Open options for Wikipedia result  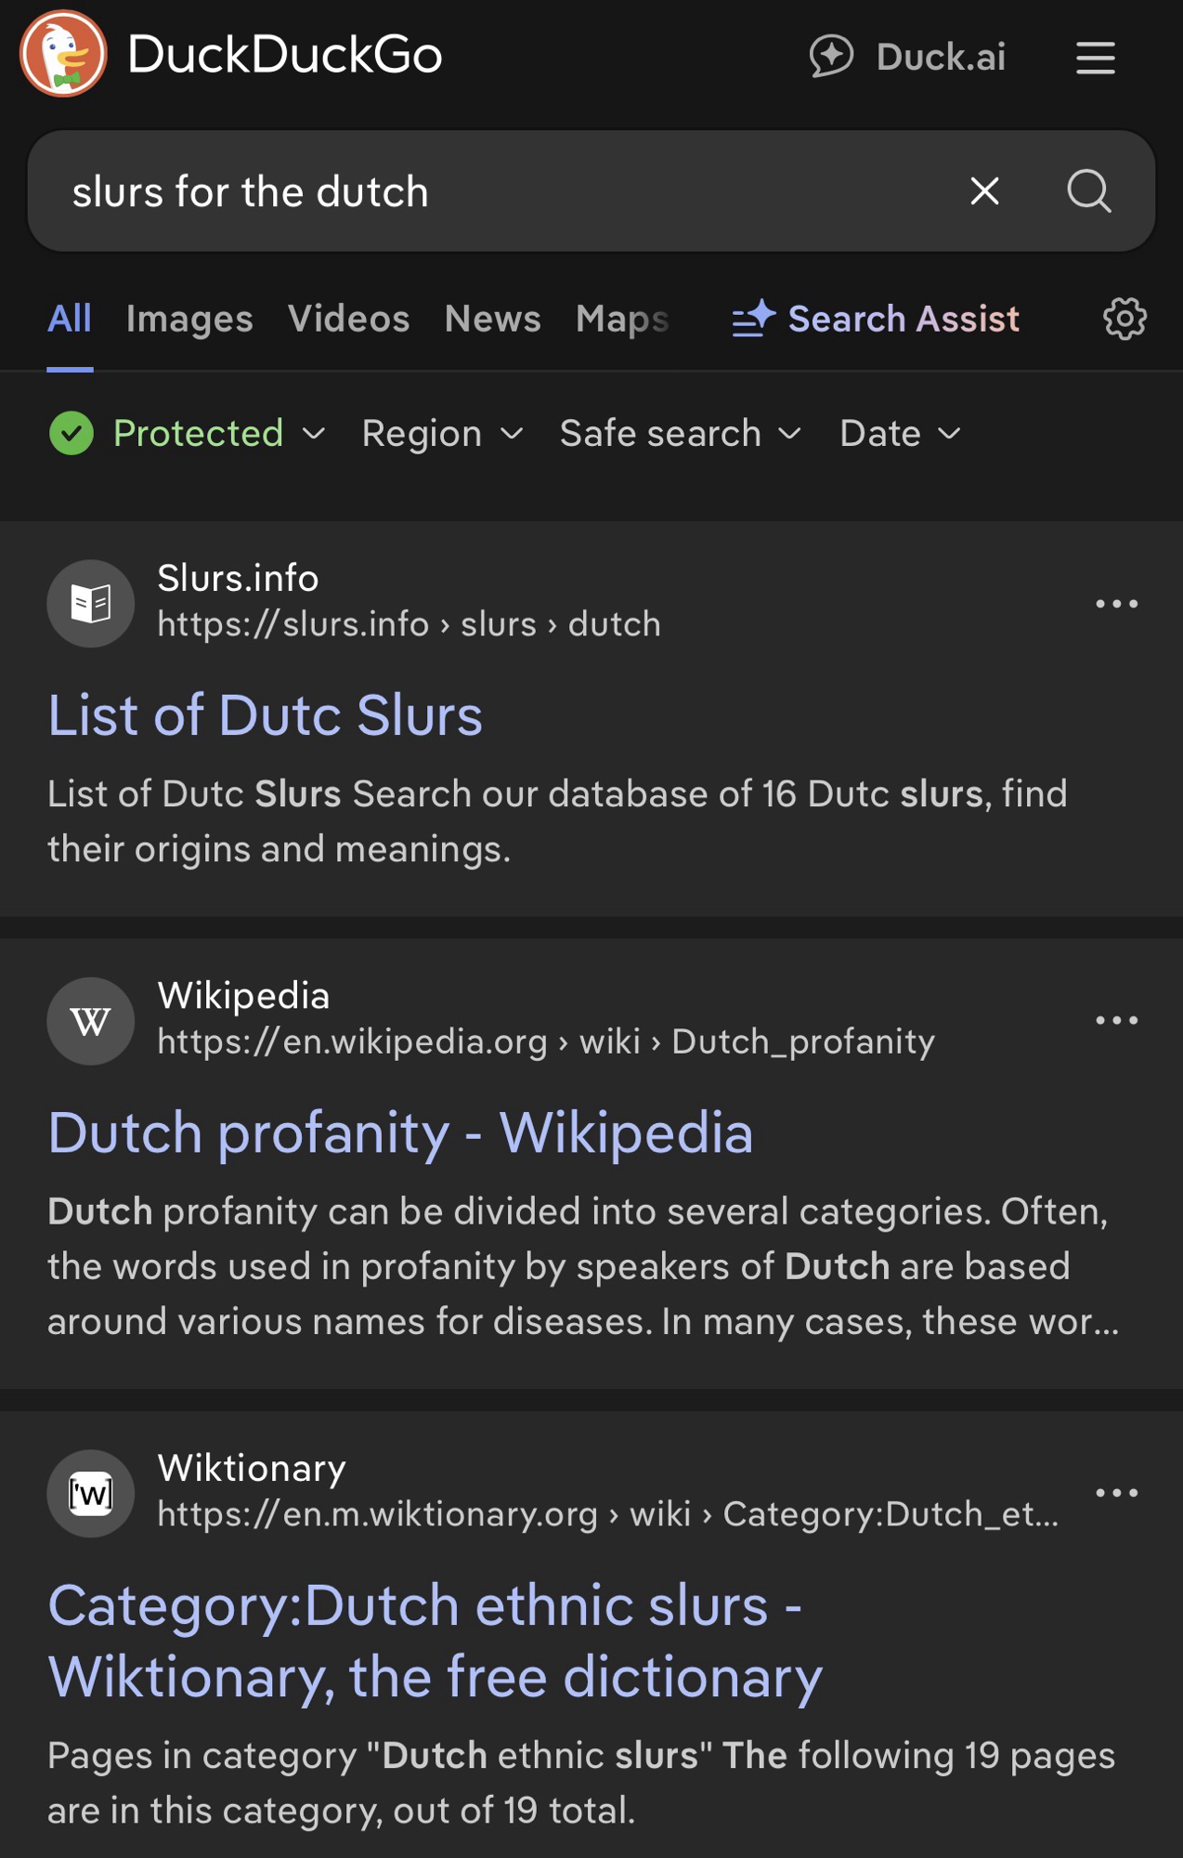(1116, 1020)
